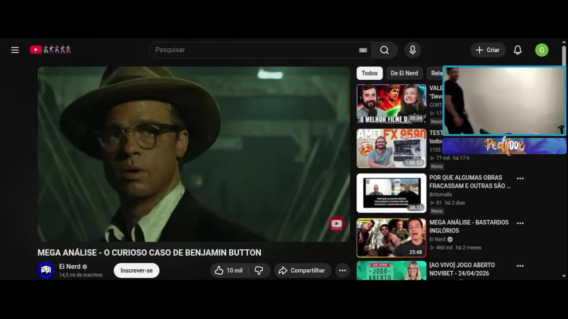Open the hamburger guide menu

click(15, 50)
